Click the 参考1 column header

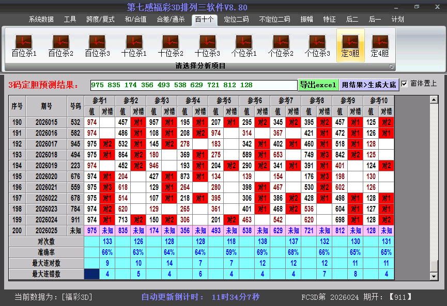coord(100,100)
